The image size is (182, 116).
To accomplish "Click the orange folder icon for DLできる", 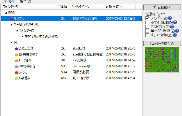I will tap(17, 60).
